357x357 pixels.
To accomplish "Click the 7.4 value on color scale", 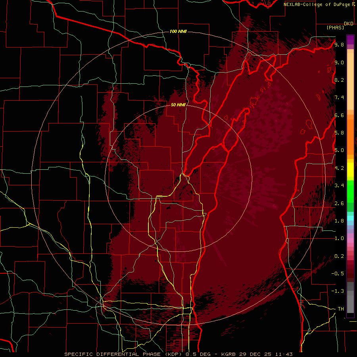I will [x=339, y=98].
